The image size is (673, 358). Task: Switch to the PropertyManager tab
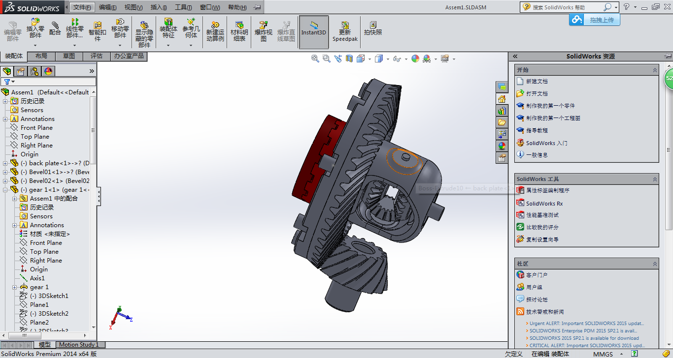point(20,71)
